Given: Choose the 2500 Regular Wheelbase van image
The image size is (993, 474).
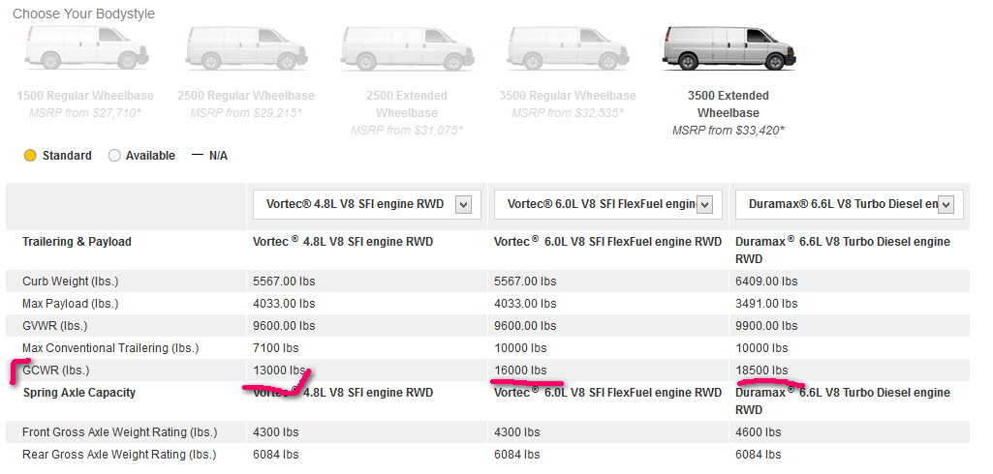Looking at the screenshot, I should point(246,47).
